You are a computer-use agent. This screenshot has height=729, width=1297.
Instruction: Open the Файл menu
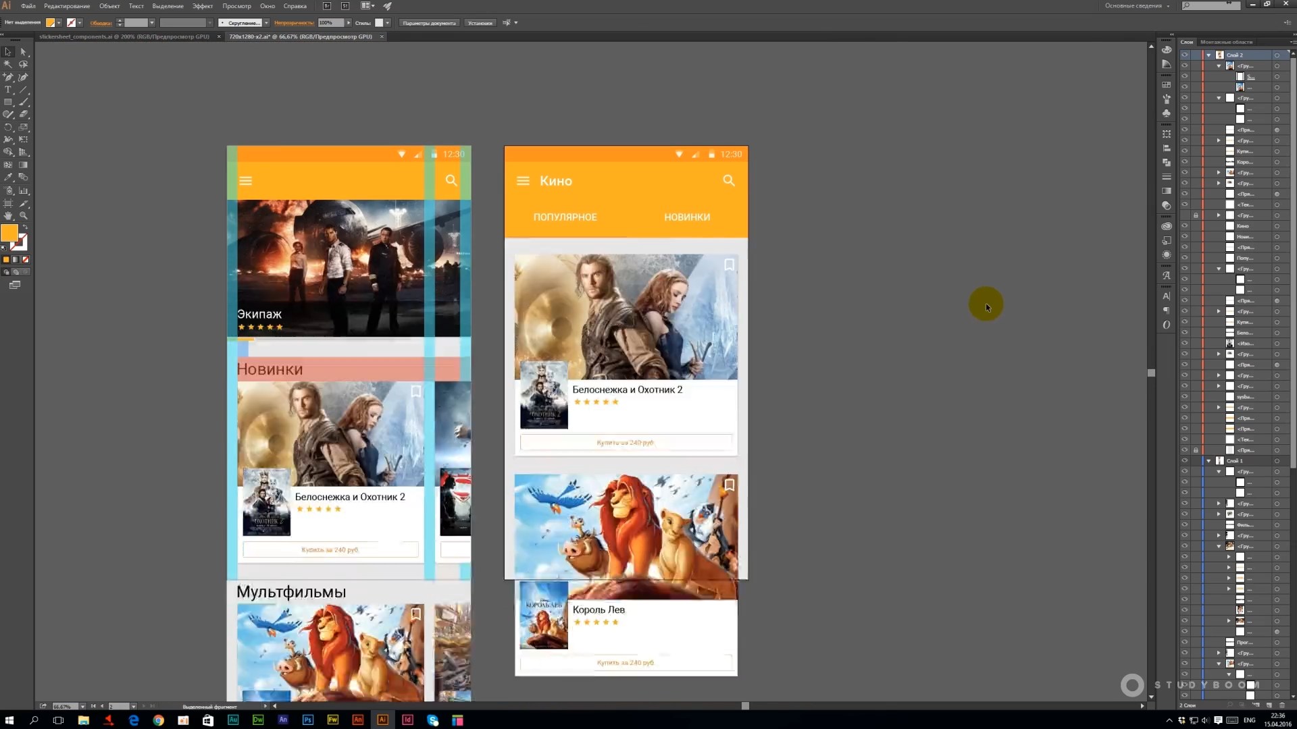28,6
